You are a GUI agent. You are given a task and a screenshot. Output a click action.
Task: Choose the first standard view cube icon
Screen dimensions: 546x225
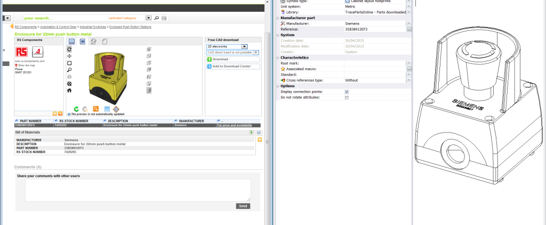(149, 49)
